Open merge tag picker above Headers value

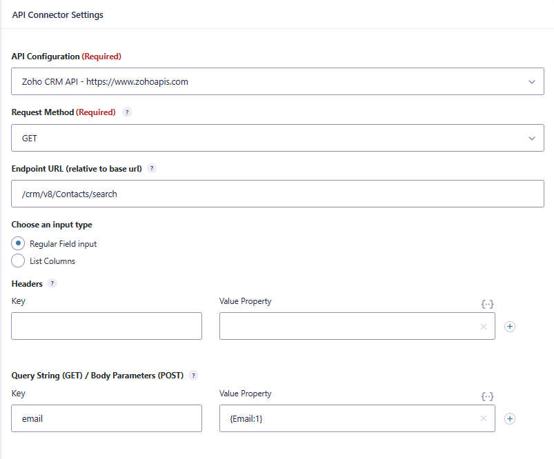[x=488, y=304]
